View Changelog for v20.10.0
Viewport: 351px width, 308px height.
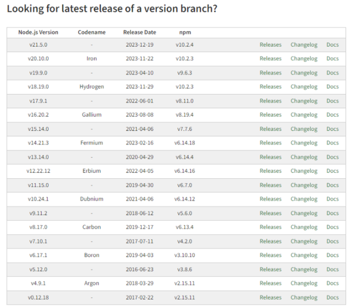[x=304, y=59]
